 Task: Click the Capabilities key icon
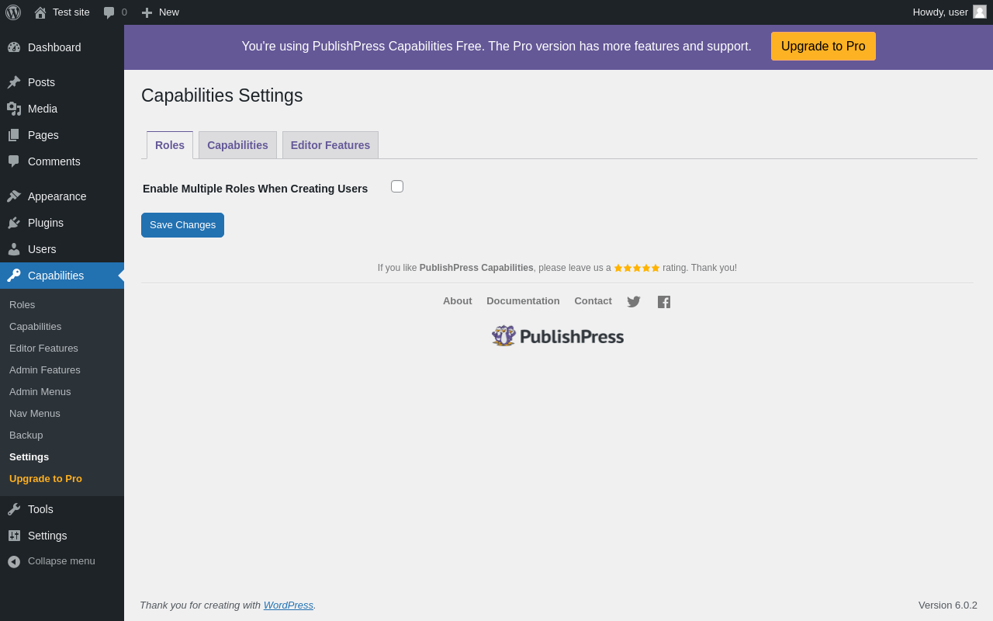(14, 276)
